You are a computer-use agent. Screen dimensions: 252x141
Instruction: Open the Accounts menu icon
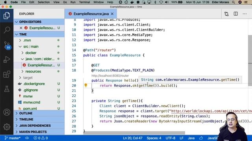click(x=7, y=112)
